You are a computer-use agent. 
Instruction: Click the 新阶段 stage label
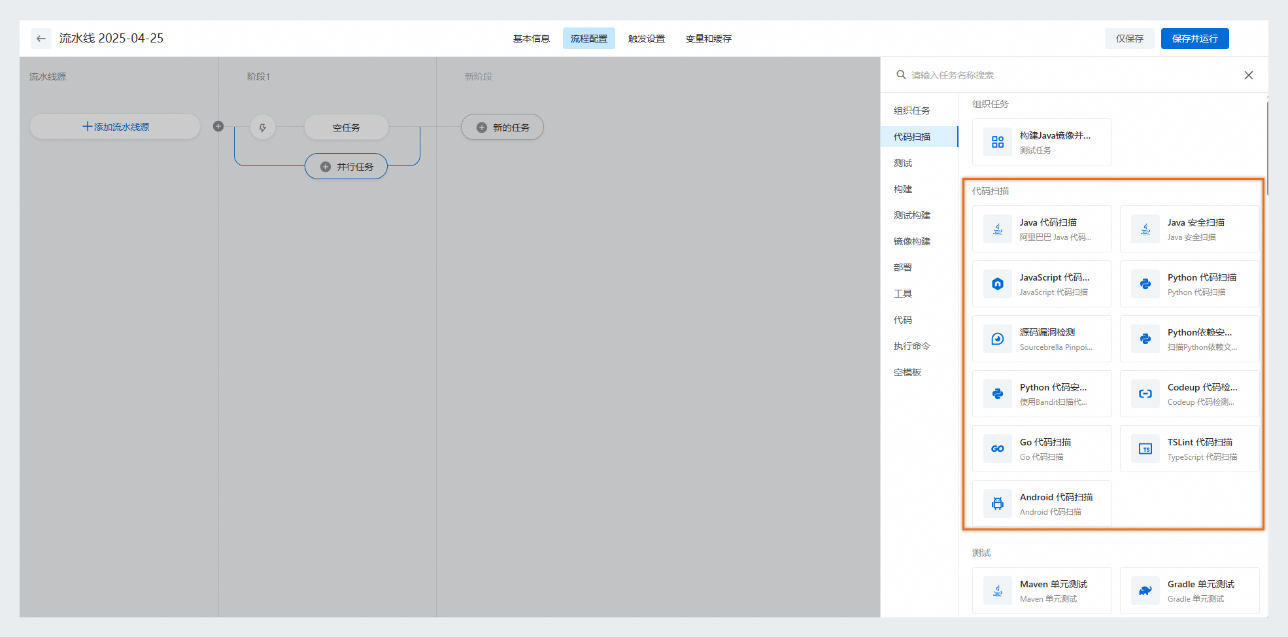[479, 77]
